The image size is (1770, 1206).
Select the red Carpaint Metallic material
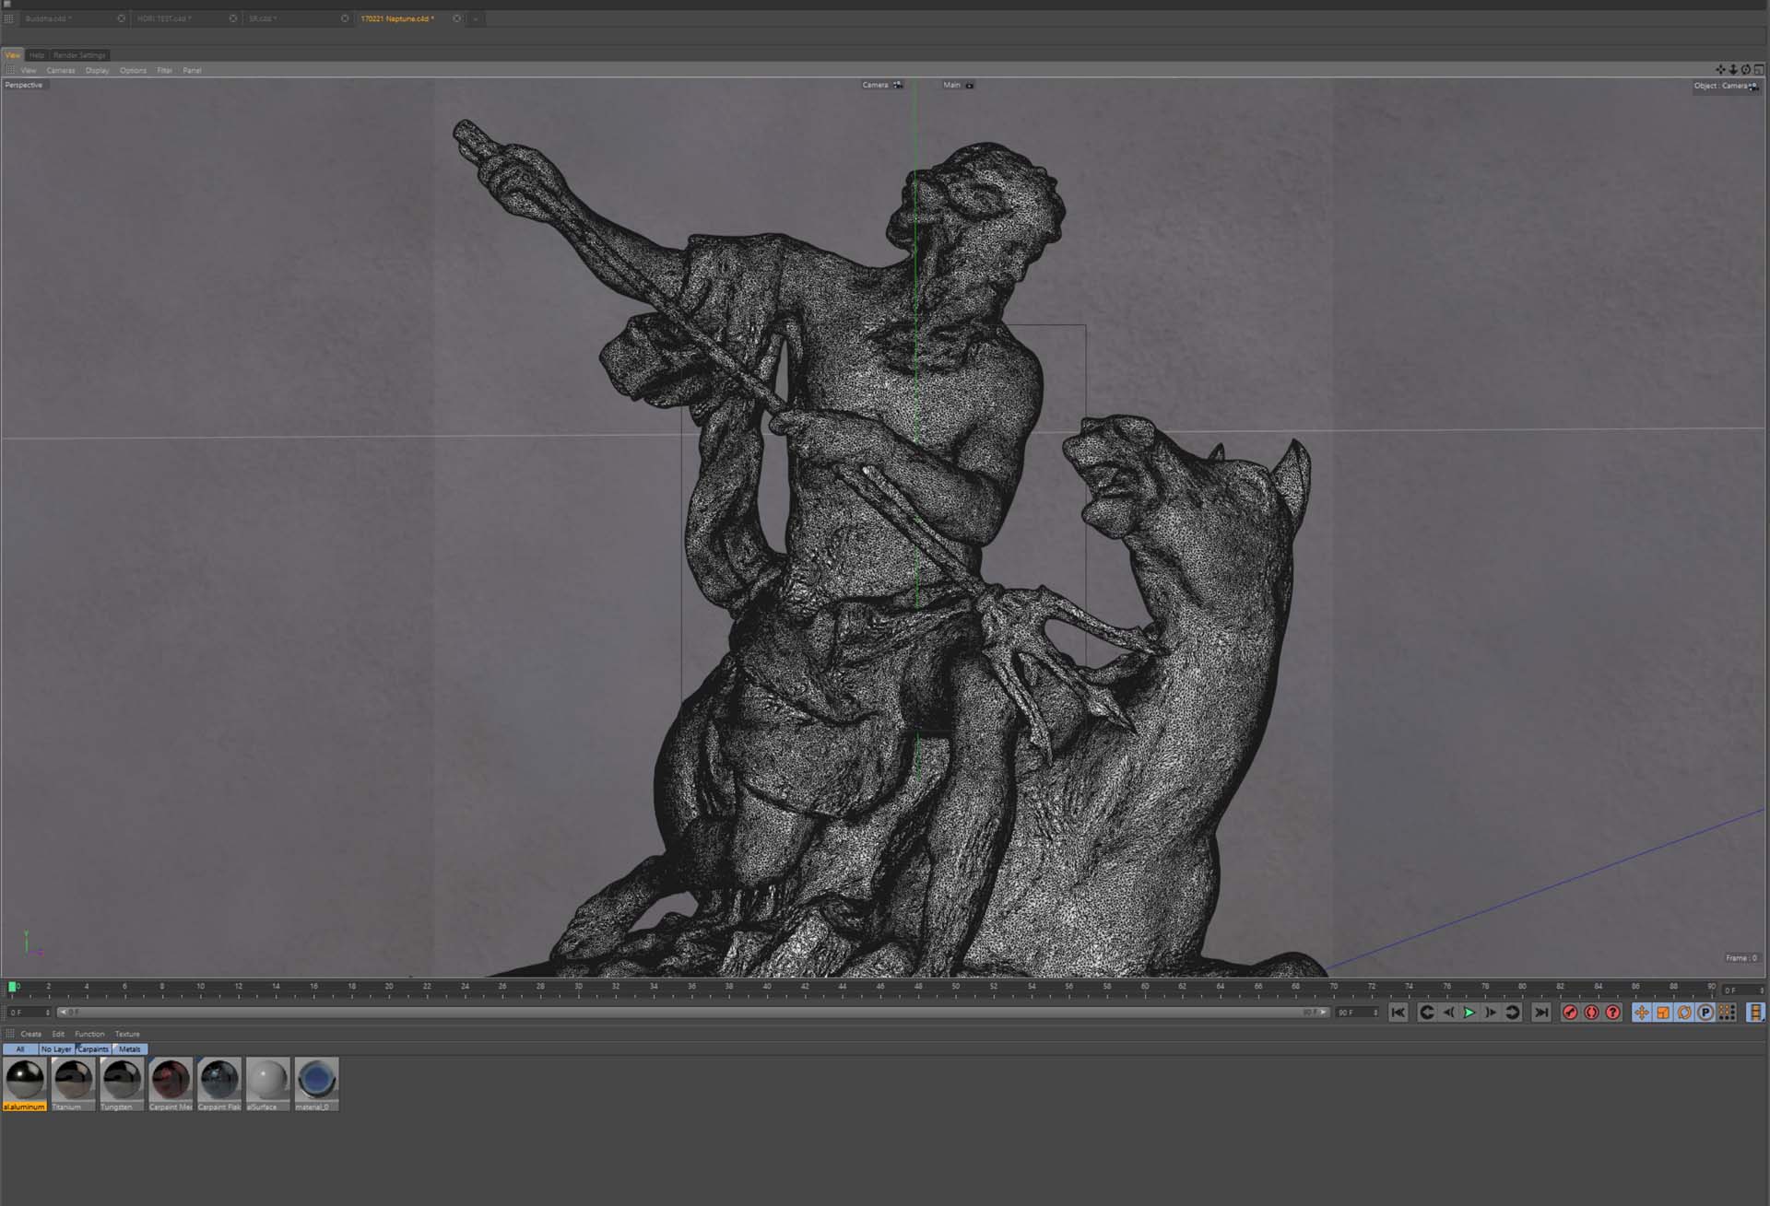click(x=171, y=1084)
